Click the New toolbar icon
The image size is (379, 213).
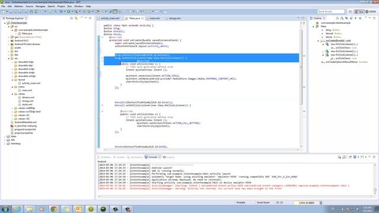pyautogui.click(x=4, y=12)
